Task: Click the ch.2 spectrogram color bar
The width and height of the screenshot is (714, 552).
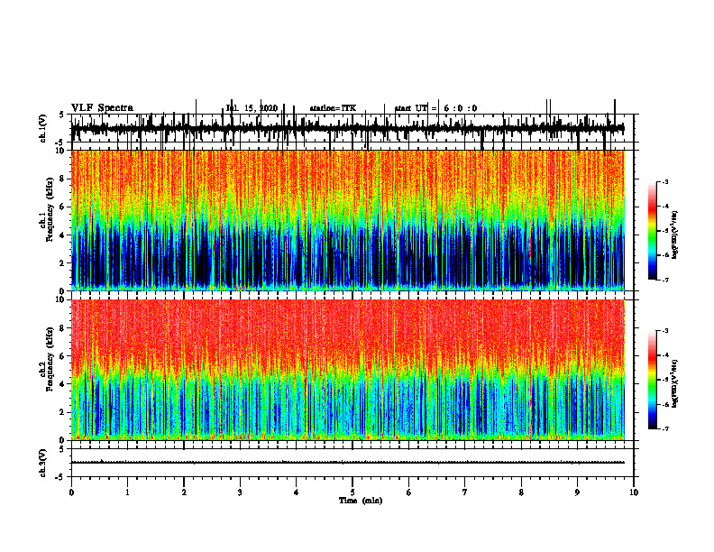Action: [652, 380]
